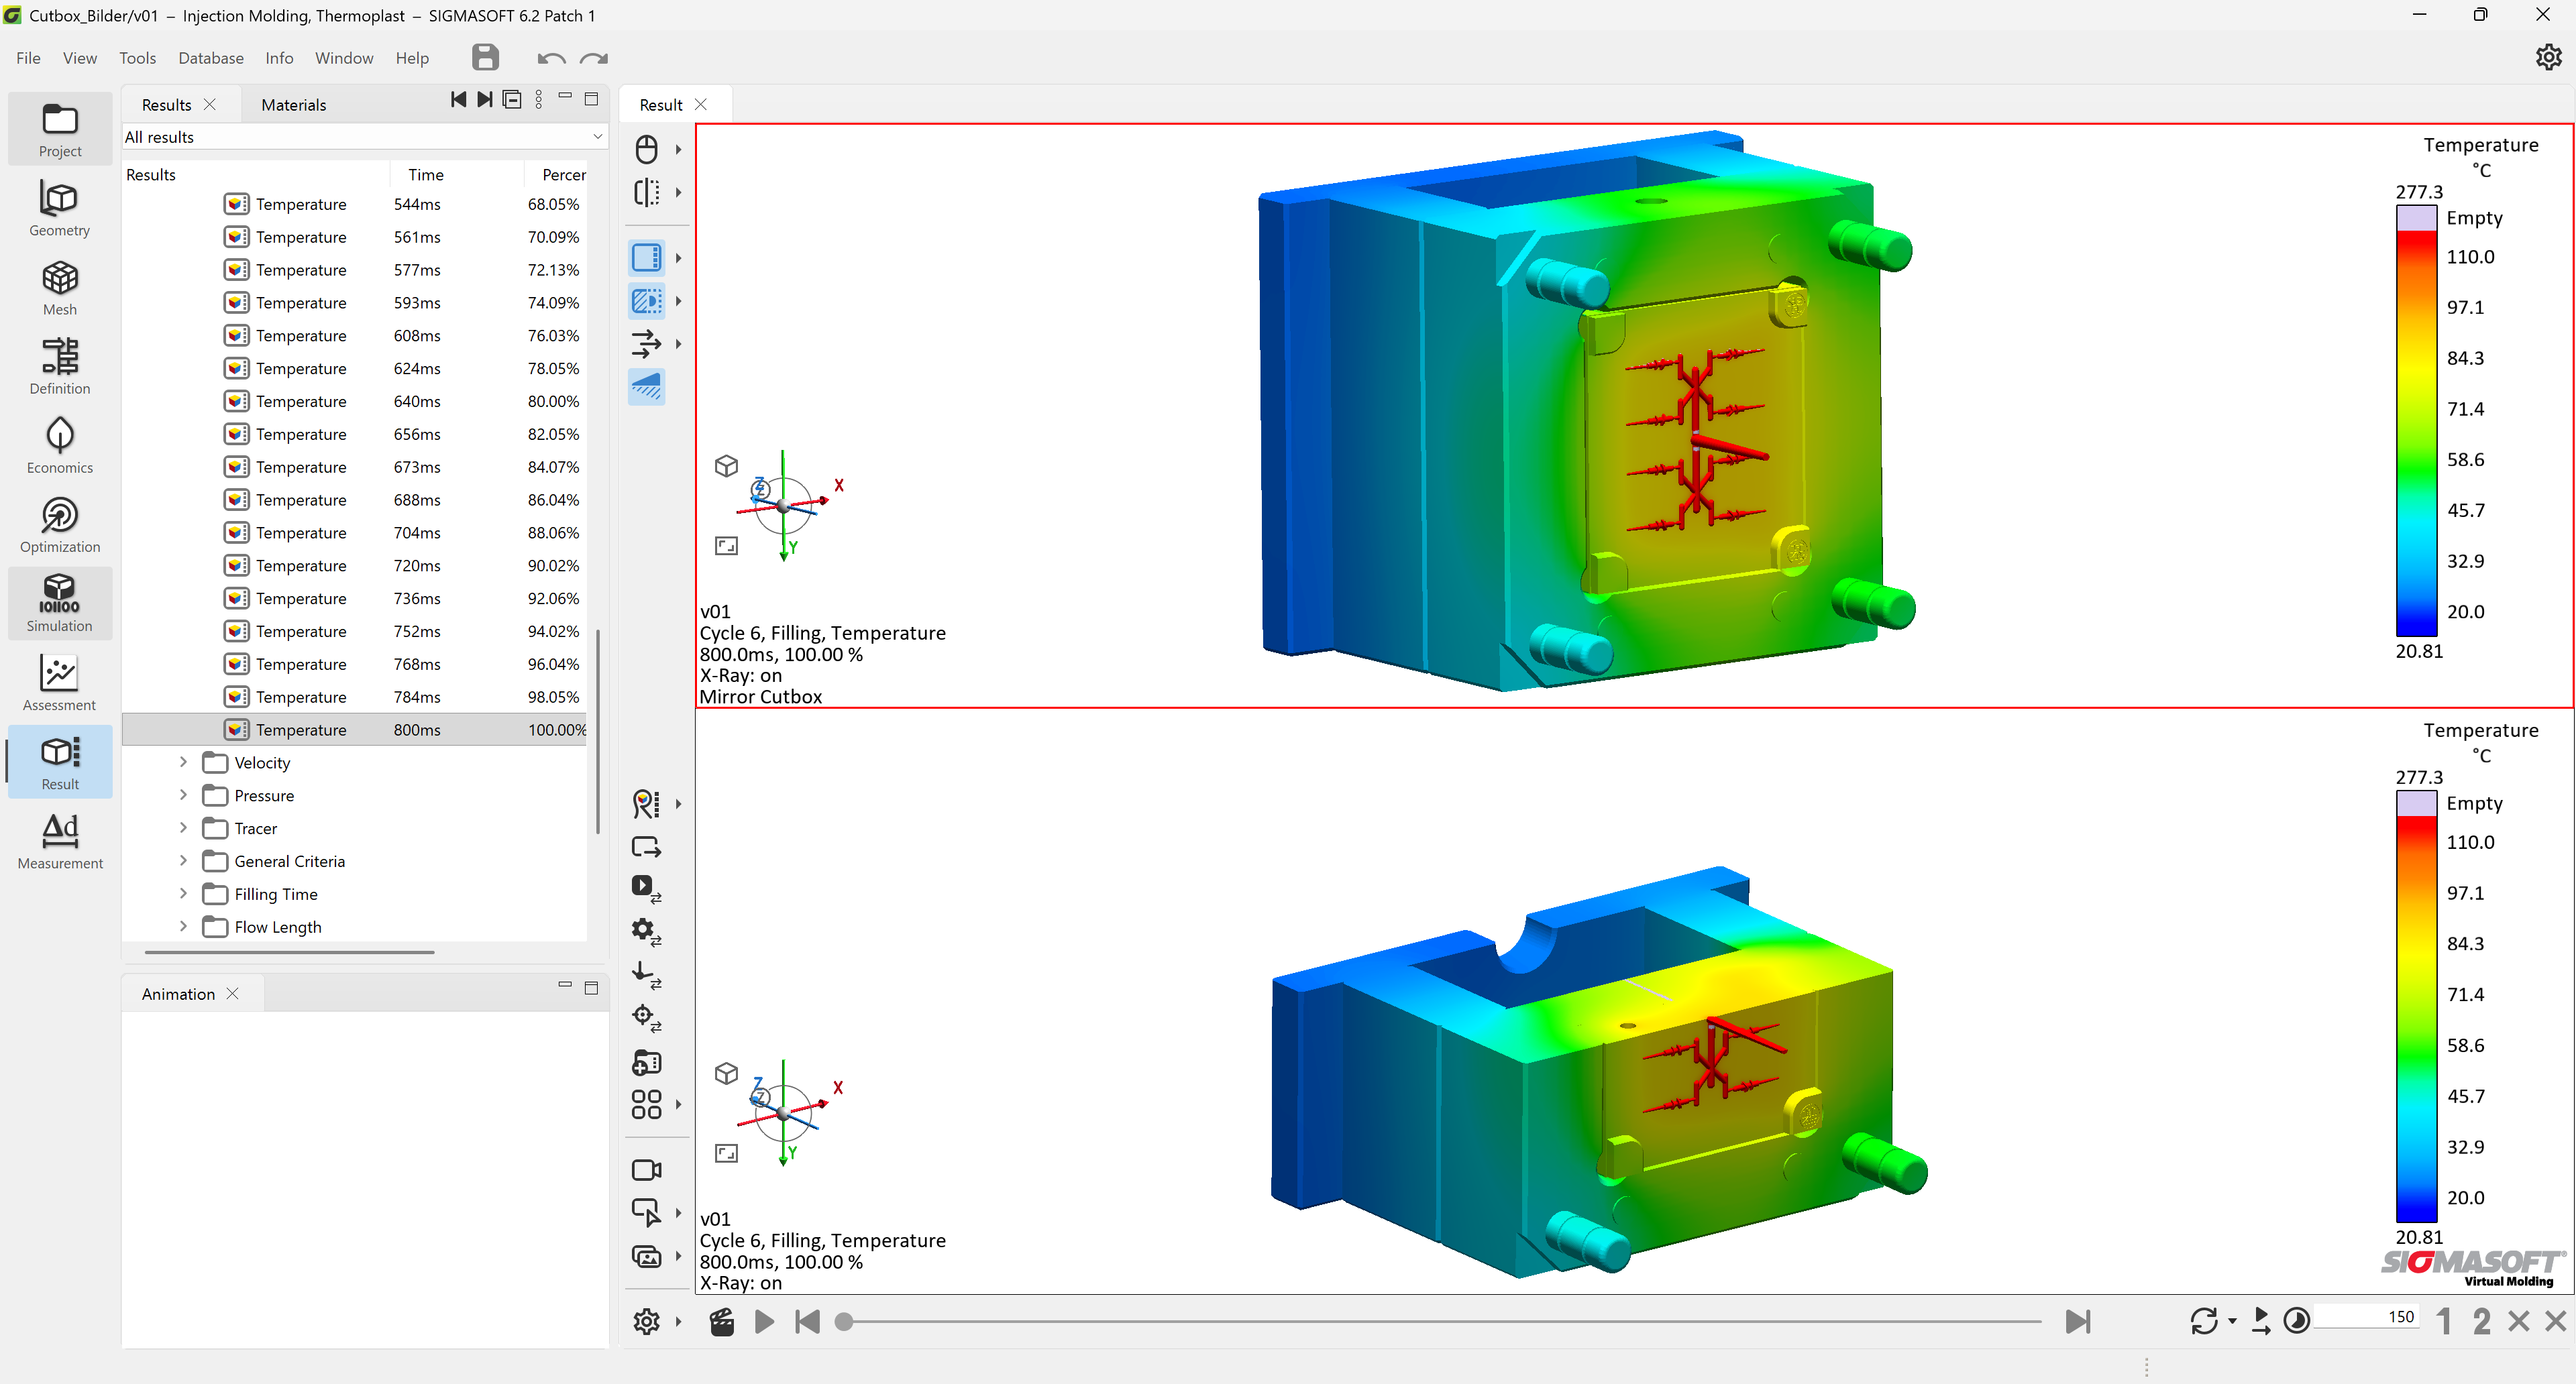Expand the Flow Length folder
Screen dimensions: 2576x1384
(x=183, y=927)
